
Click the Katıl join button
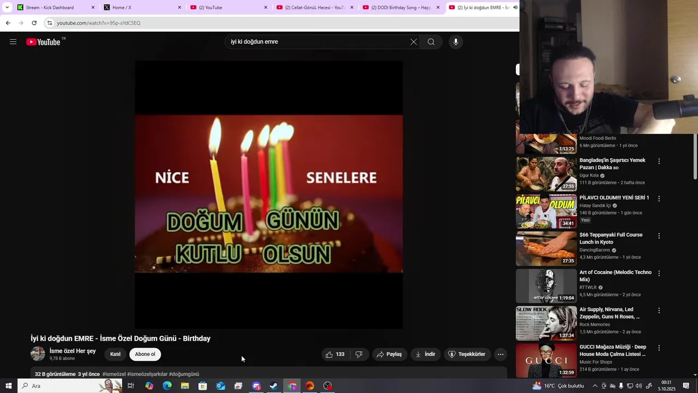coord(115,354)
